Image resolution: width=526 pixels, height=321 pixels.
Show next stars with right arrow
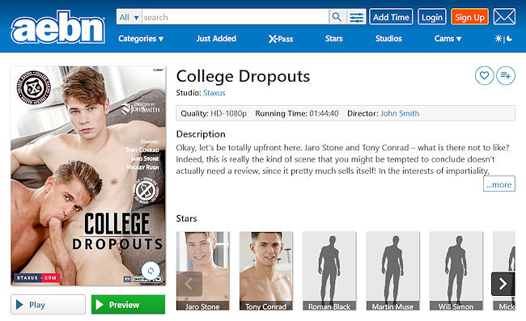[x=503, y=284]
